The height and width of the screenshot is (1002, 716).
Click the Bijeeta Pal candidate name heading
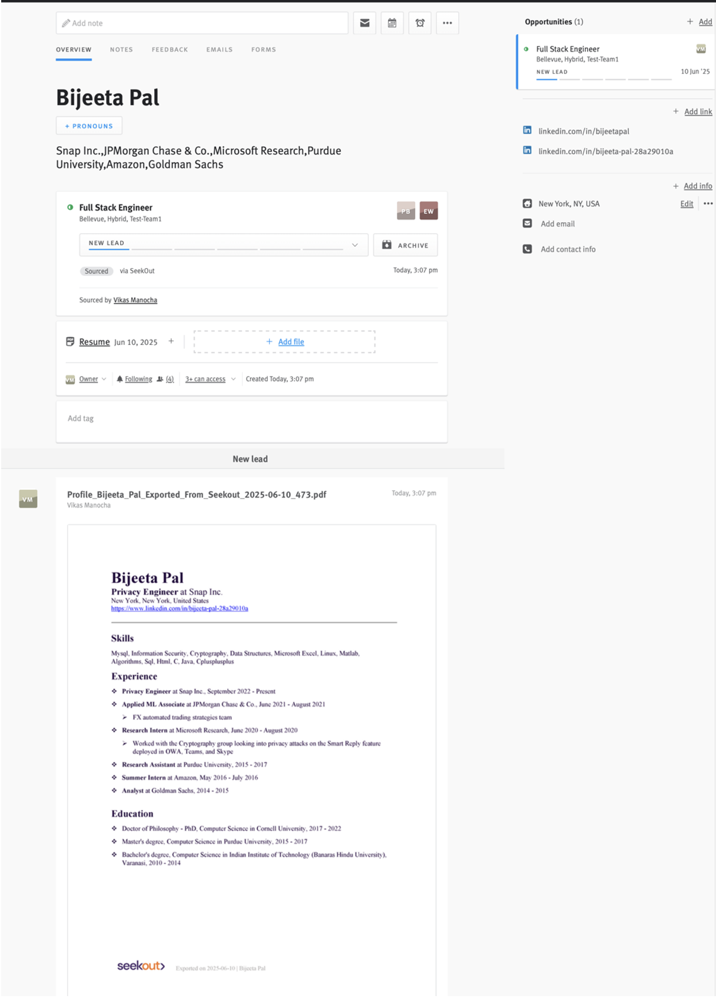pyautogui.click(x=108, y=98)
